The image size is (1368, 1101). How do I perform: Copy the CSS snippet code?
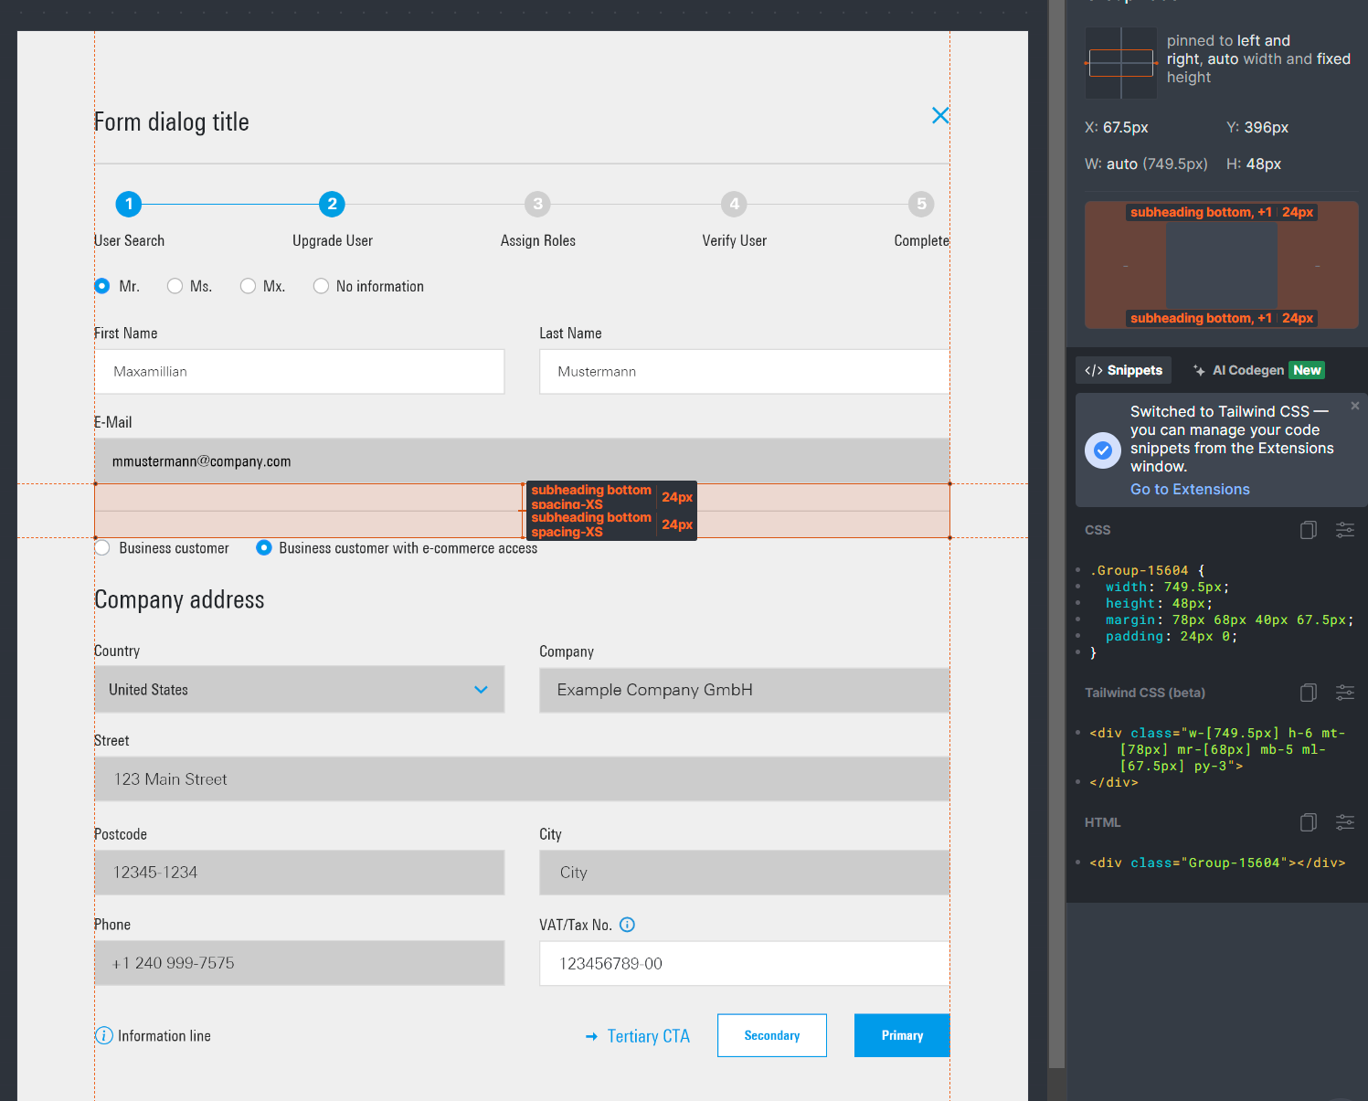coord(1309,530)
